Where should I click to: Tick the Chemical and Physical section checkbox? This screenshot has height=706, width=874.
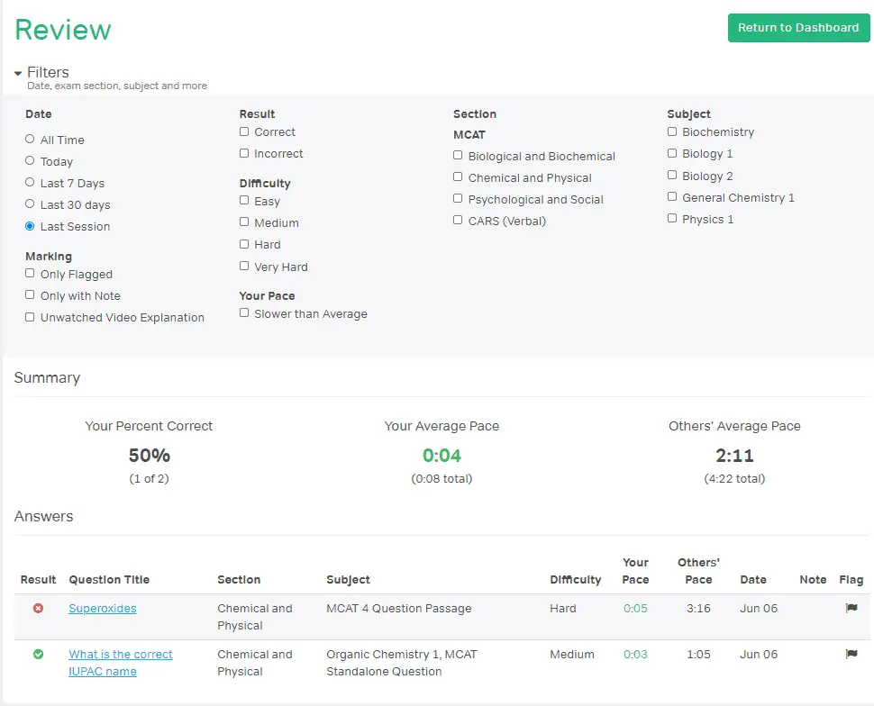459,177
